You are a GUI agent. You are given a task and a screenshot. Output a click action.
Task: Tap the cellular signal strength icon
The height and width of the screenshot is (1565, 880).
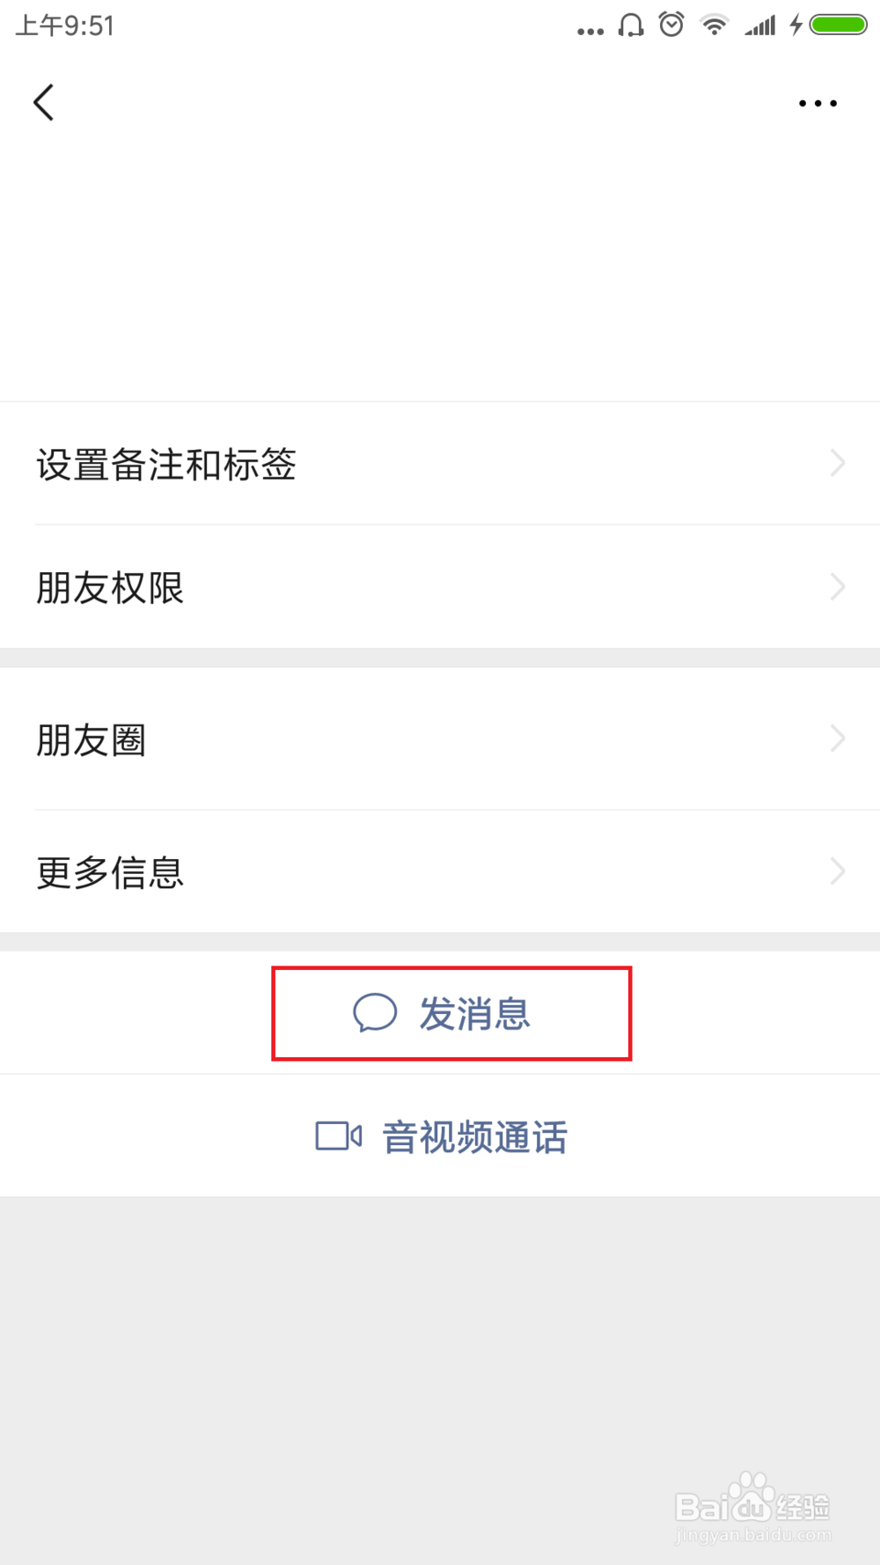point(760,26)
